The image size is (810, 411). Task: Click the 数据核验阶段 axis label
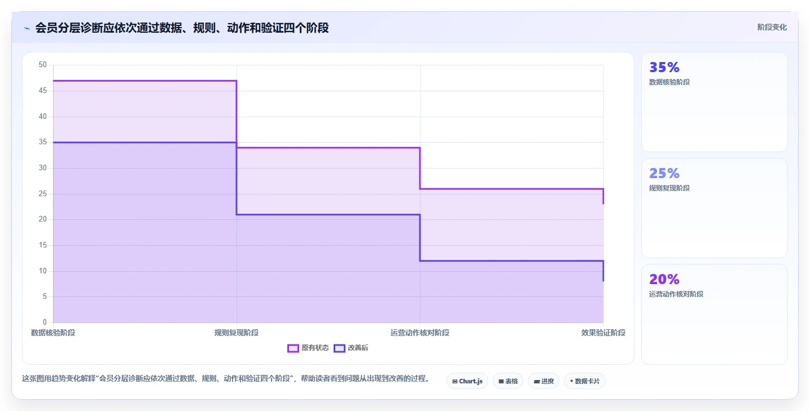pos(53,333)
